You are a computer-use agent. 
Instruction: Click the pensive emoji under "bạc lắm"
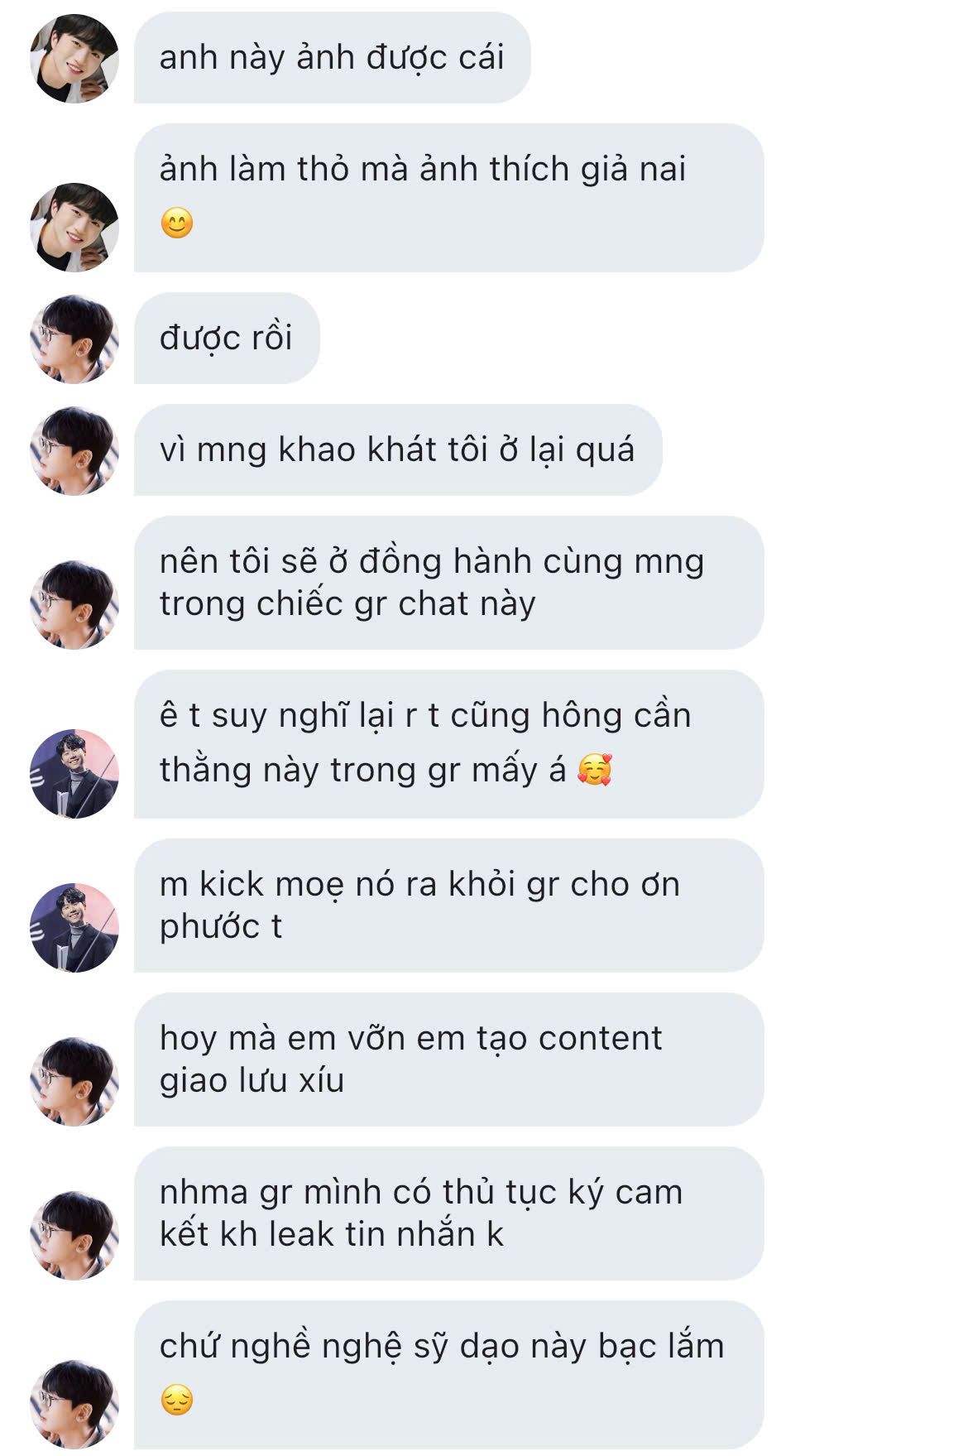point(177,1401)
